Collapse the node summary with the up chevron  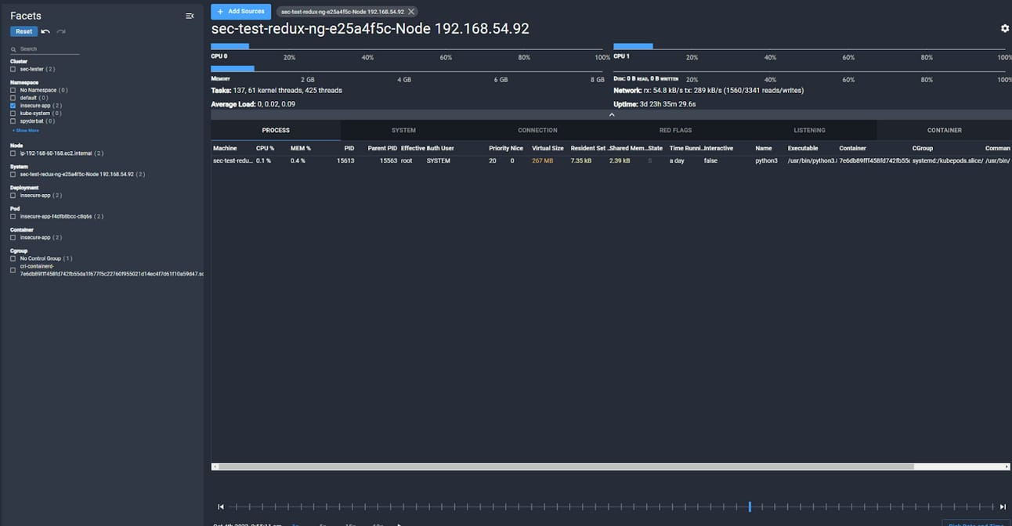point(612,114)
